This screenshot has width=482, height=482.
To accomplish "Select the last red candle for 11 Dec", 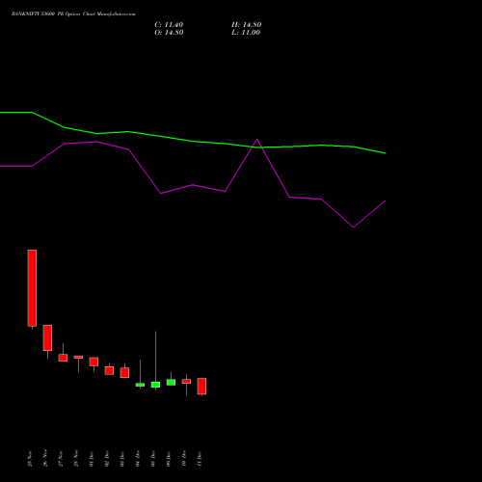I will pyautogui.click(x=201, y=387).
